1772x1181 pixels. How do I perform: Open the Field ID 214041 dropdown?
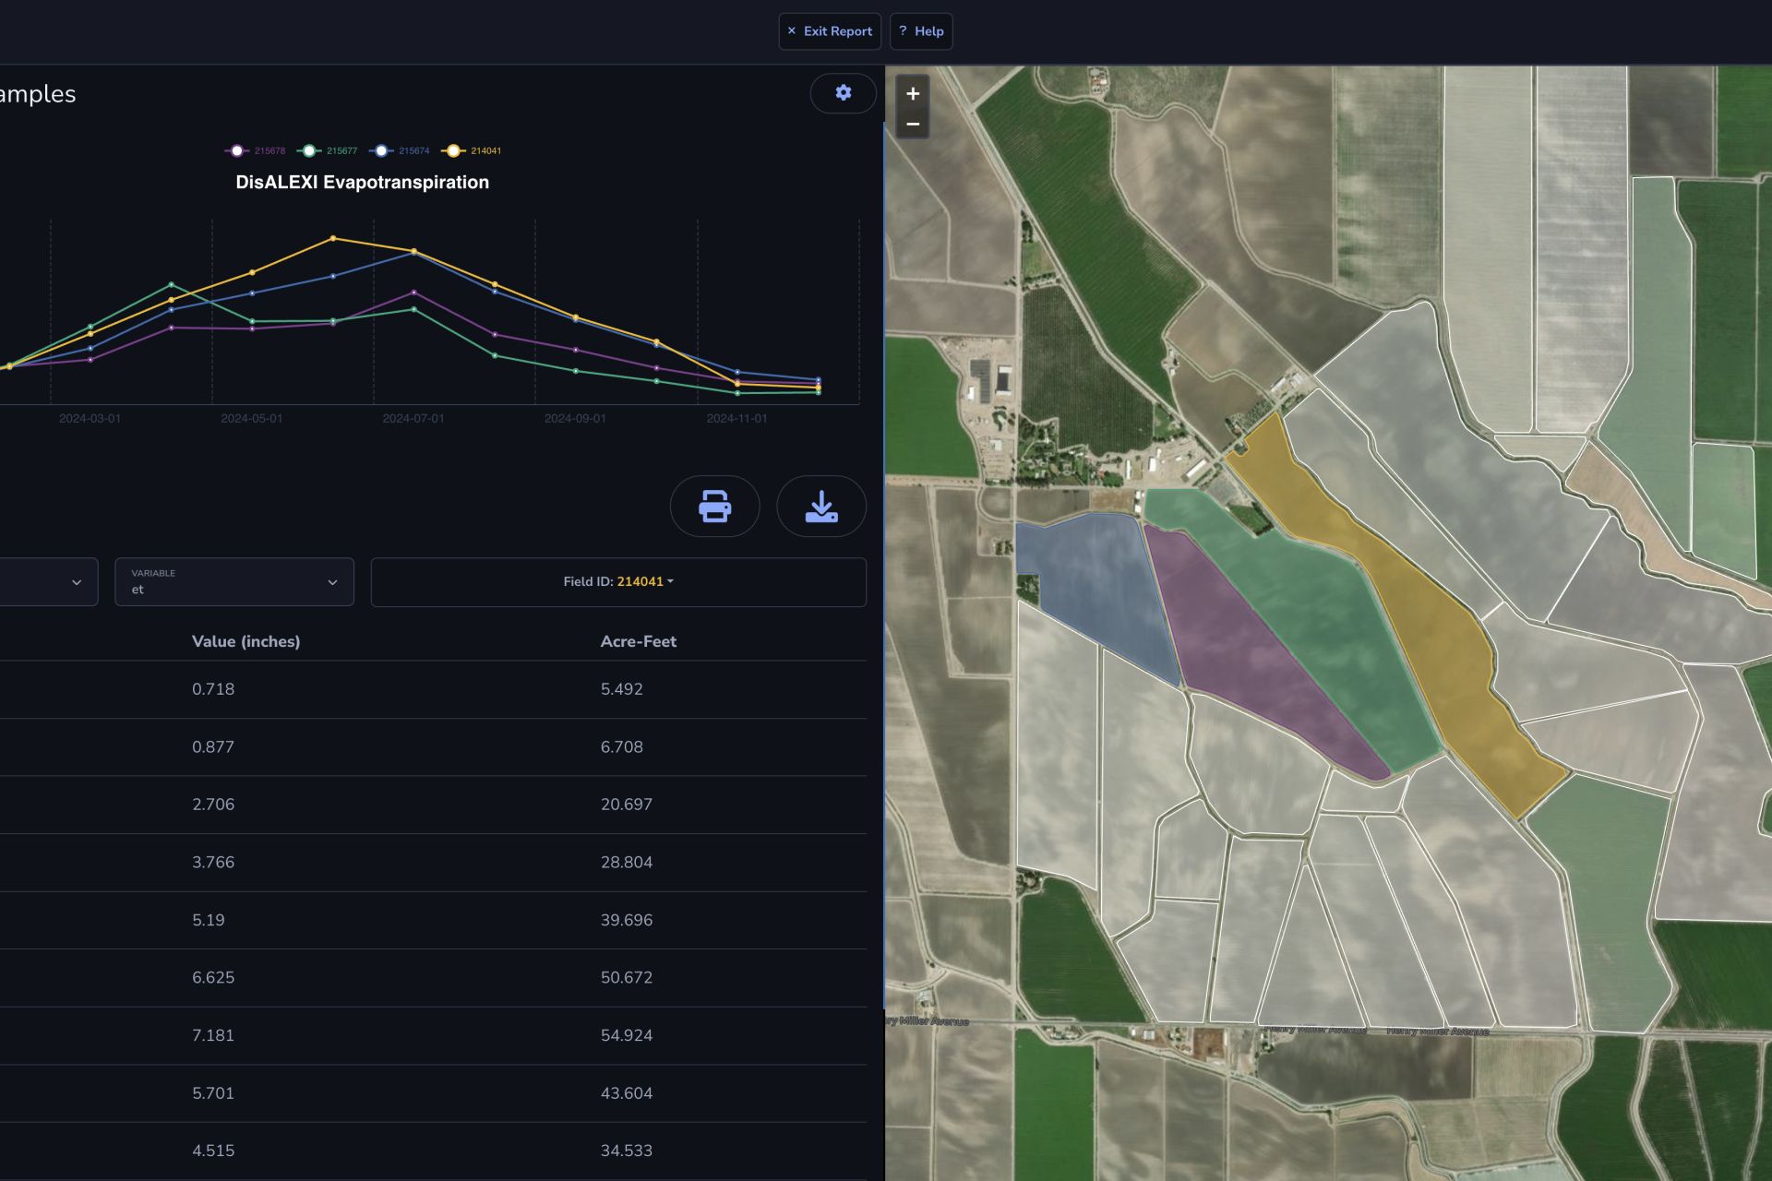pos(618,582)
